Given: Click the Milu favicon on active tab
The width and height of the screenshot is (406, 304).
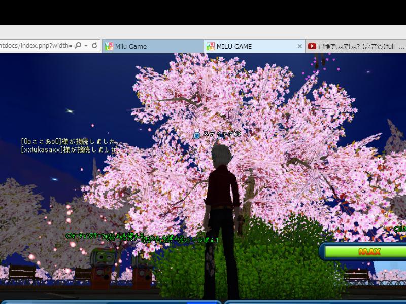Looking at the screenshot, I should coord(210,46).
